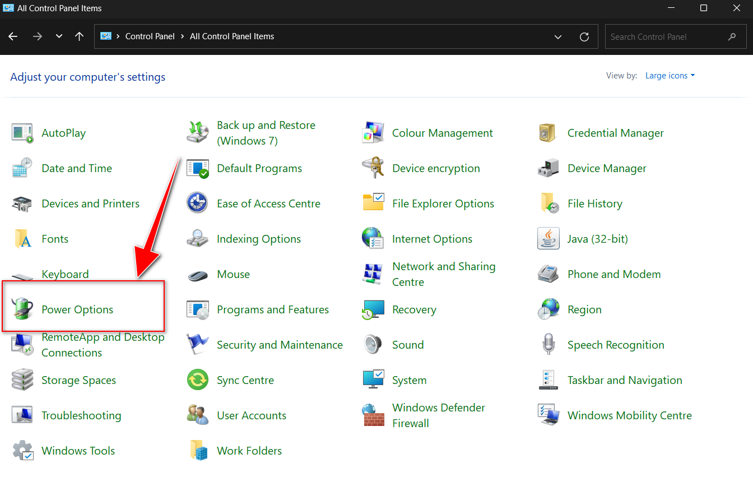Click the Control Panel breadcrumb

coord(150,36)
